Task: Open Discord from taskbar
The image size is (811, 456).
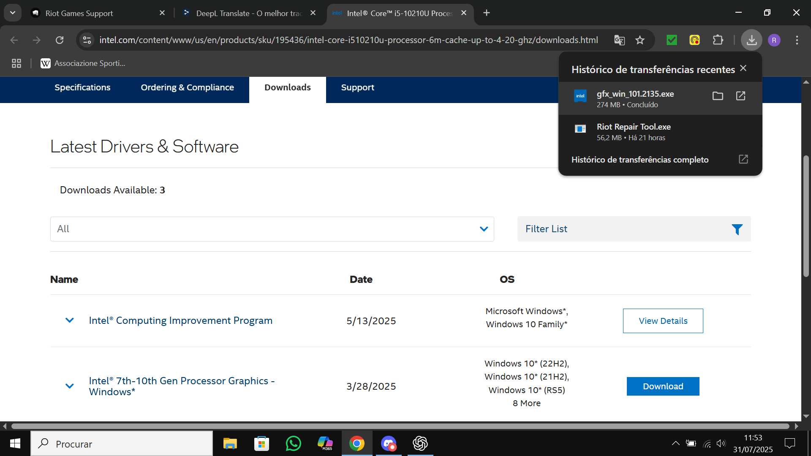Action: (389, 444)
